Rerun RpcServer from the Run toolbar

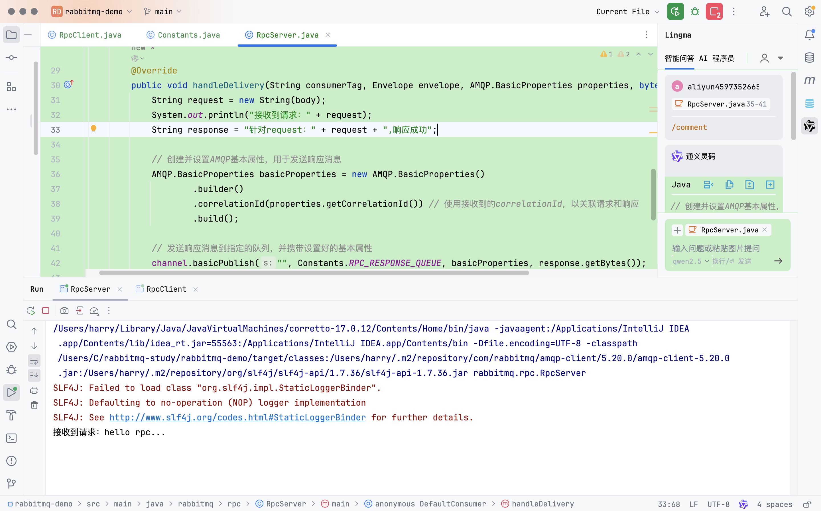pyautogui.click(x=31, y=310)
